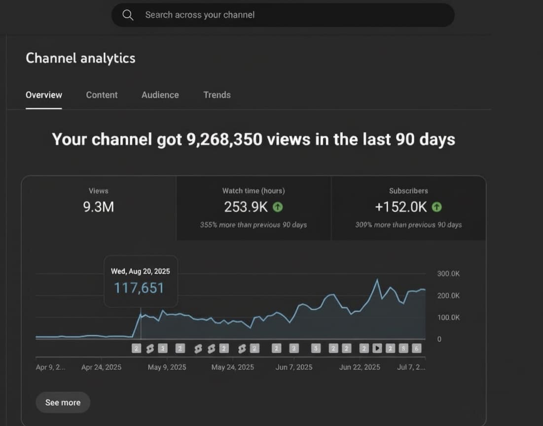
Task: Open the '6' marker at the chart's end
Action: pos(416,349)
